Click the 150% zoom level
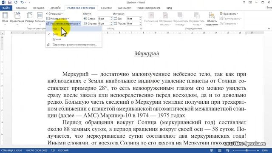Image resolution: width=272 pixels, height=153 pixels. (265, 150)
